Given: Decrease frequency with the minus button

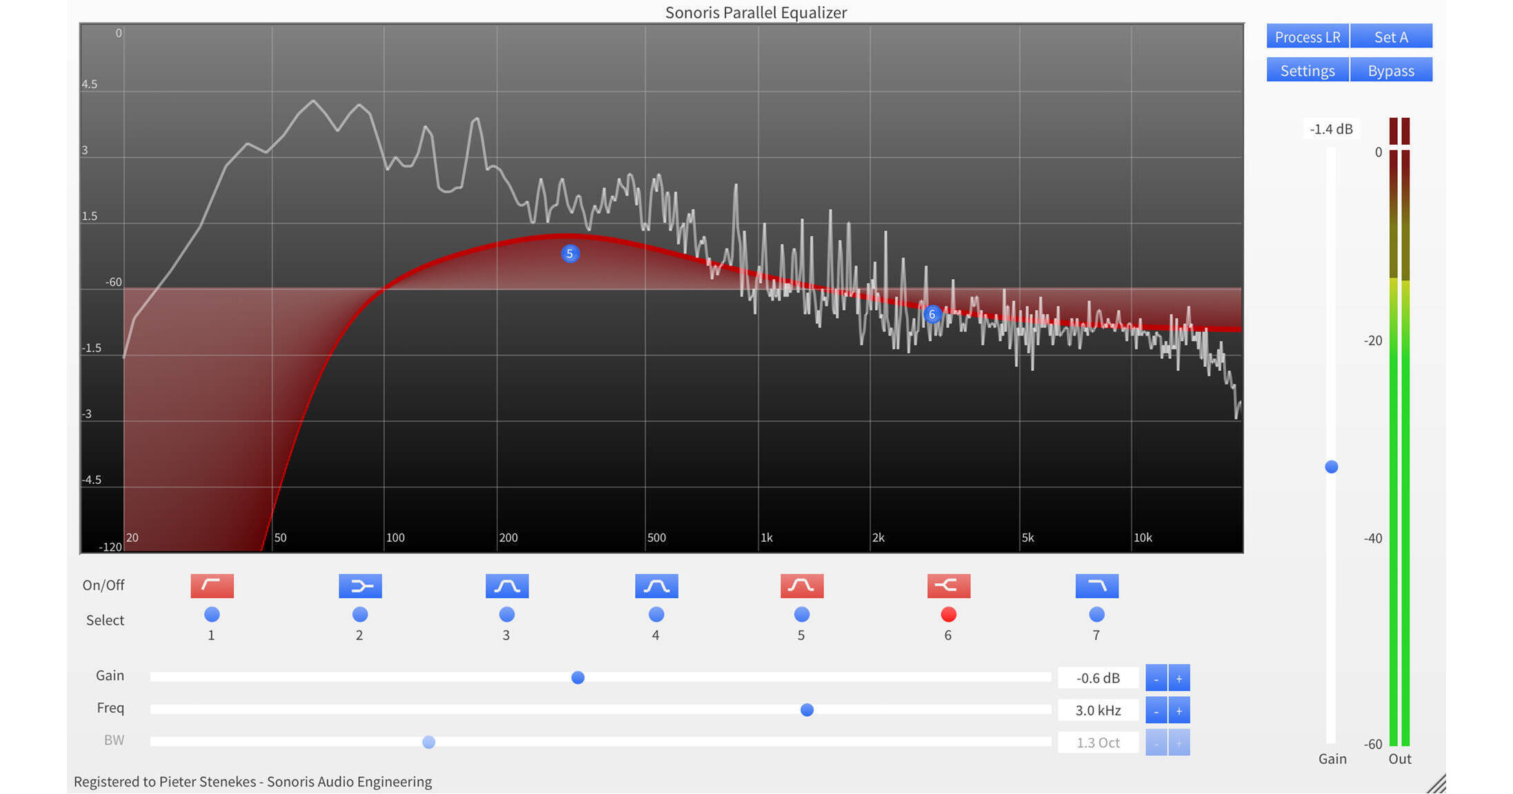Looking at the screenshot, I should click(1156, 711).
